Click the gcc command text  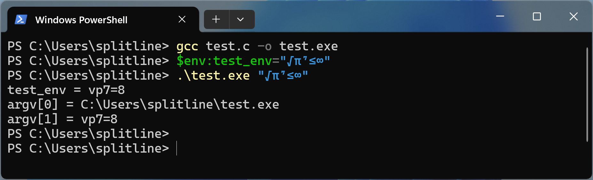pos(187,47)
